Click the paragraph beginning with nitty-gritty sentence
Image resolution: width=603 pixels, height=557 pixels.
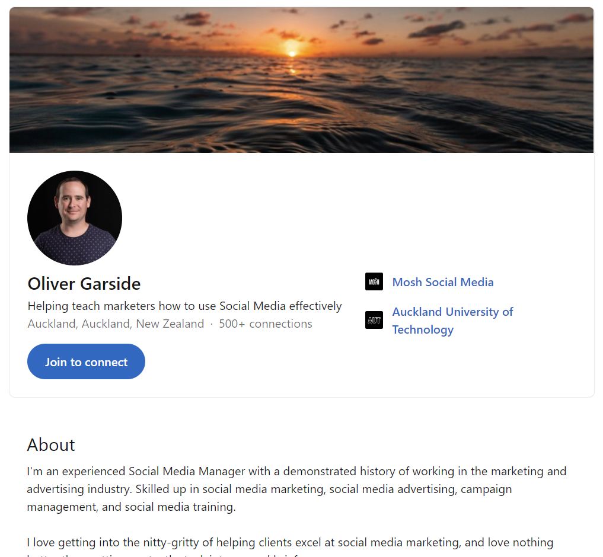(x=290, y=546)
